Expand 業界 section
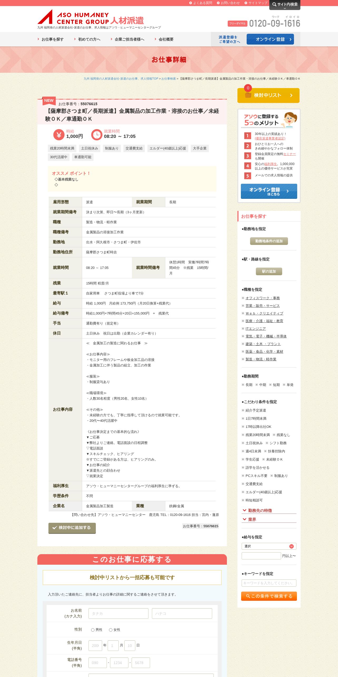This screenshot has width=338, height=677. pos(269,520)
